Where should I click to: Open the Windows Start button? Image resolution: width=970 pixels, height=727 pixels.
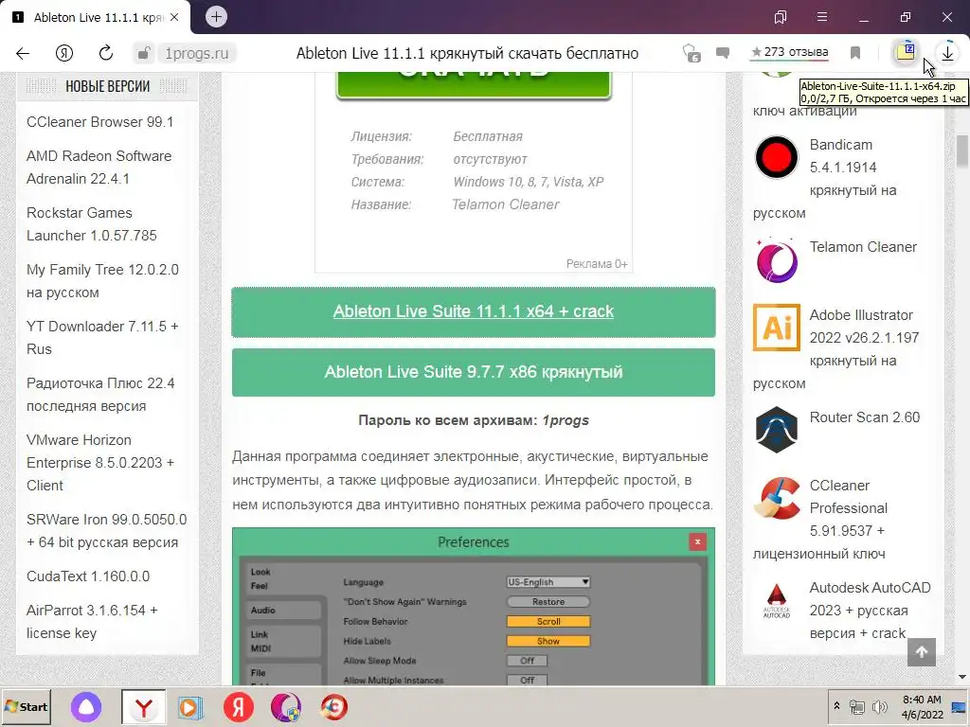tap(26, 706)
